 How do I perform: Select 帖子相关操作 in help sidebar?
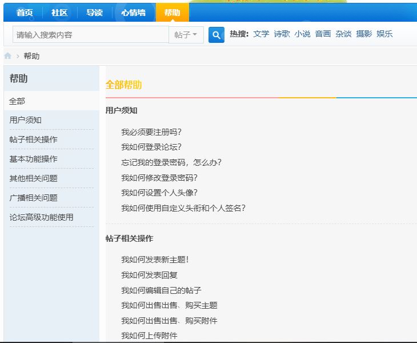tap(34, 139)
